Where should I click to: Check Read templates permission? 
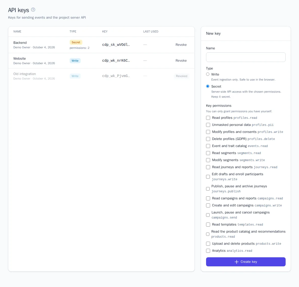click(208, 225)
